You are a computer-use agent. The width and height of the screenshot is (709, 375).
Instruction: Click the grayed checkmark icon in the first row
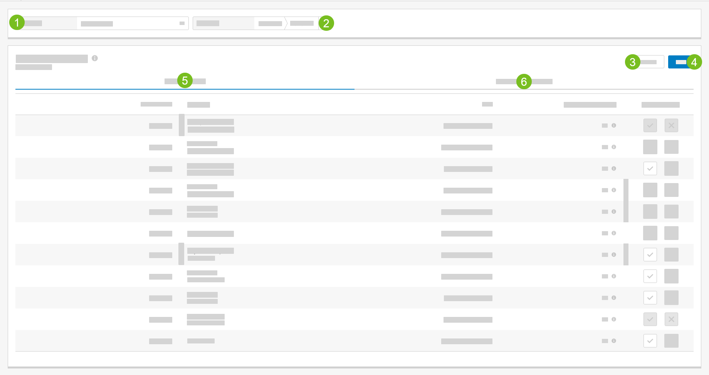click(650, 125)
